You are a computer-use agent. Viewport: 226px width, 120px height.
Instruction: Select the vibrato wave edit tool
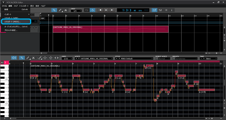tap(45, 58)
